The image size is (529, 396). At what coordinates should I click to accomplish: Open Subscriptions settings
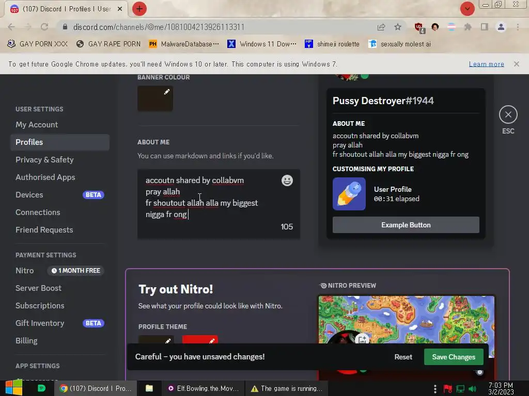60,305
